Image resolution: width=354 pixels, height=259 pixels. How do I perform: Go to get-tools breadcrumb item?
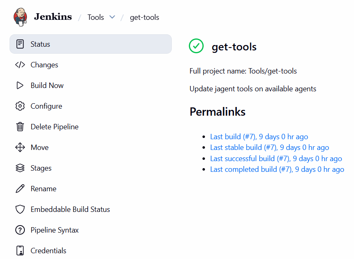click(144, 17)
